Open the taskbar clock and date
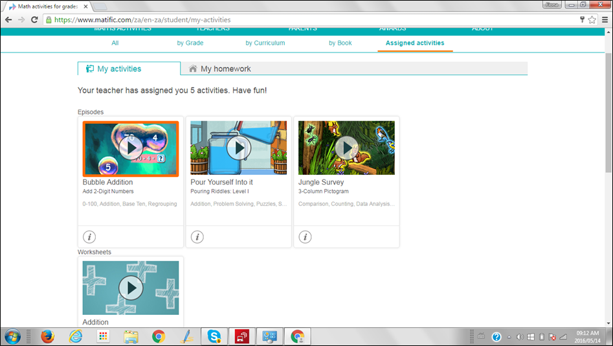 587,337
